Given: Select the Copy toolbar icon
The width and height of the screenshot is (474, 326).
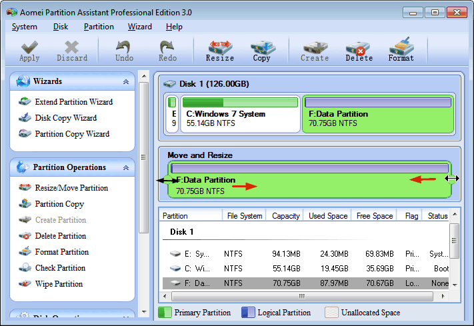Looking at the screenshot, I should [263, 47].
